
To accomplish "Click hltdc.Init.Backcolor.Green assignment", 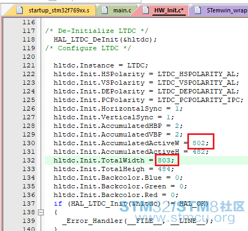I will coord(120,186).
